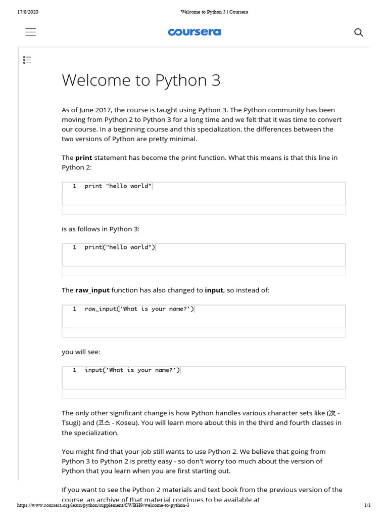Click line number 1 of the raw_input block

[x=74, y=309]
